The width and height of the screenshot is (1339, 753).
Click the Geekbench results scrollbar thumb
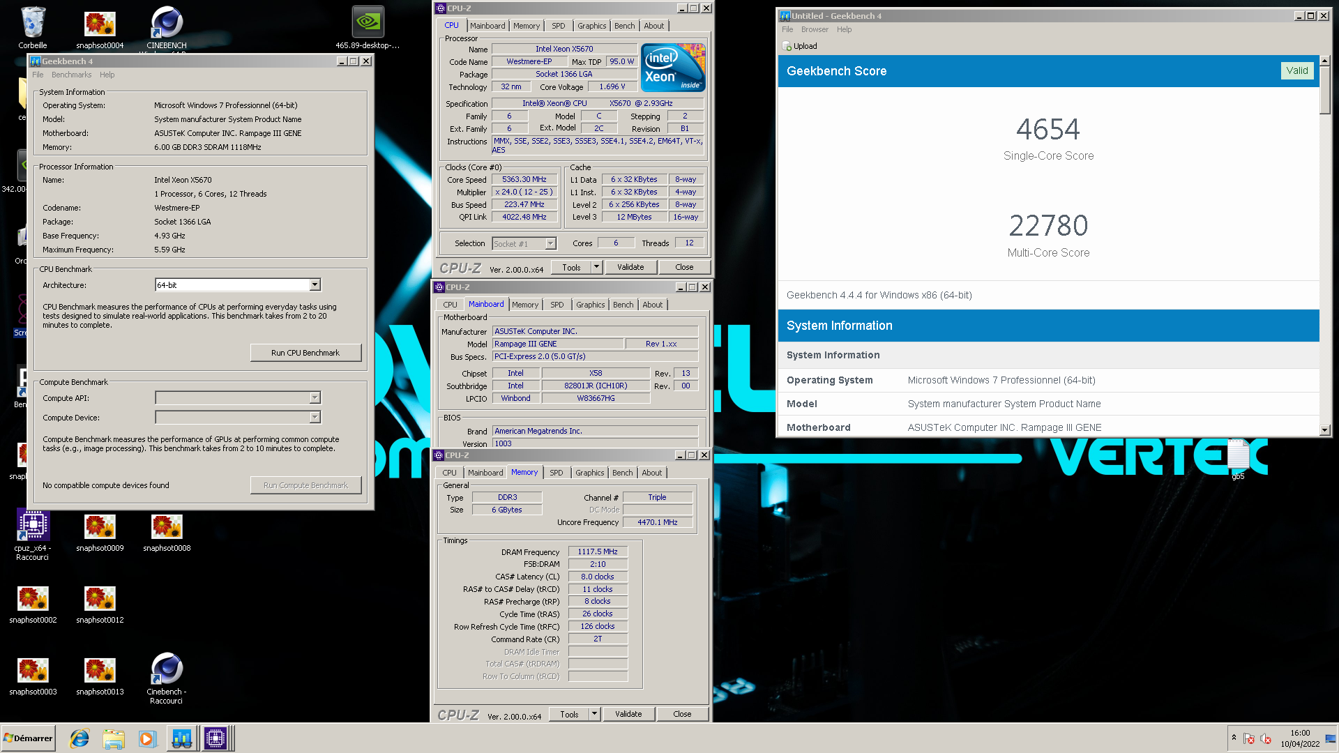1325,90
